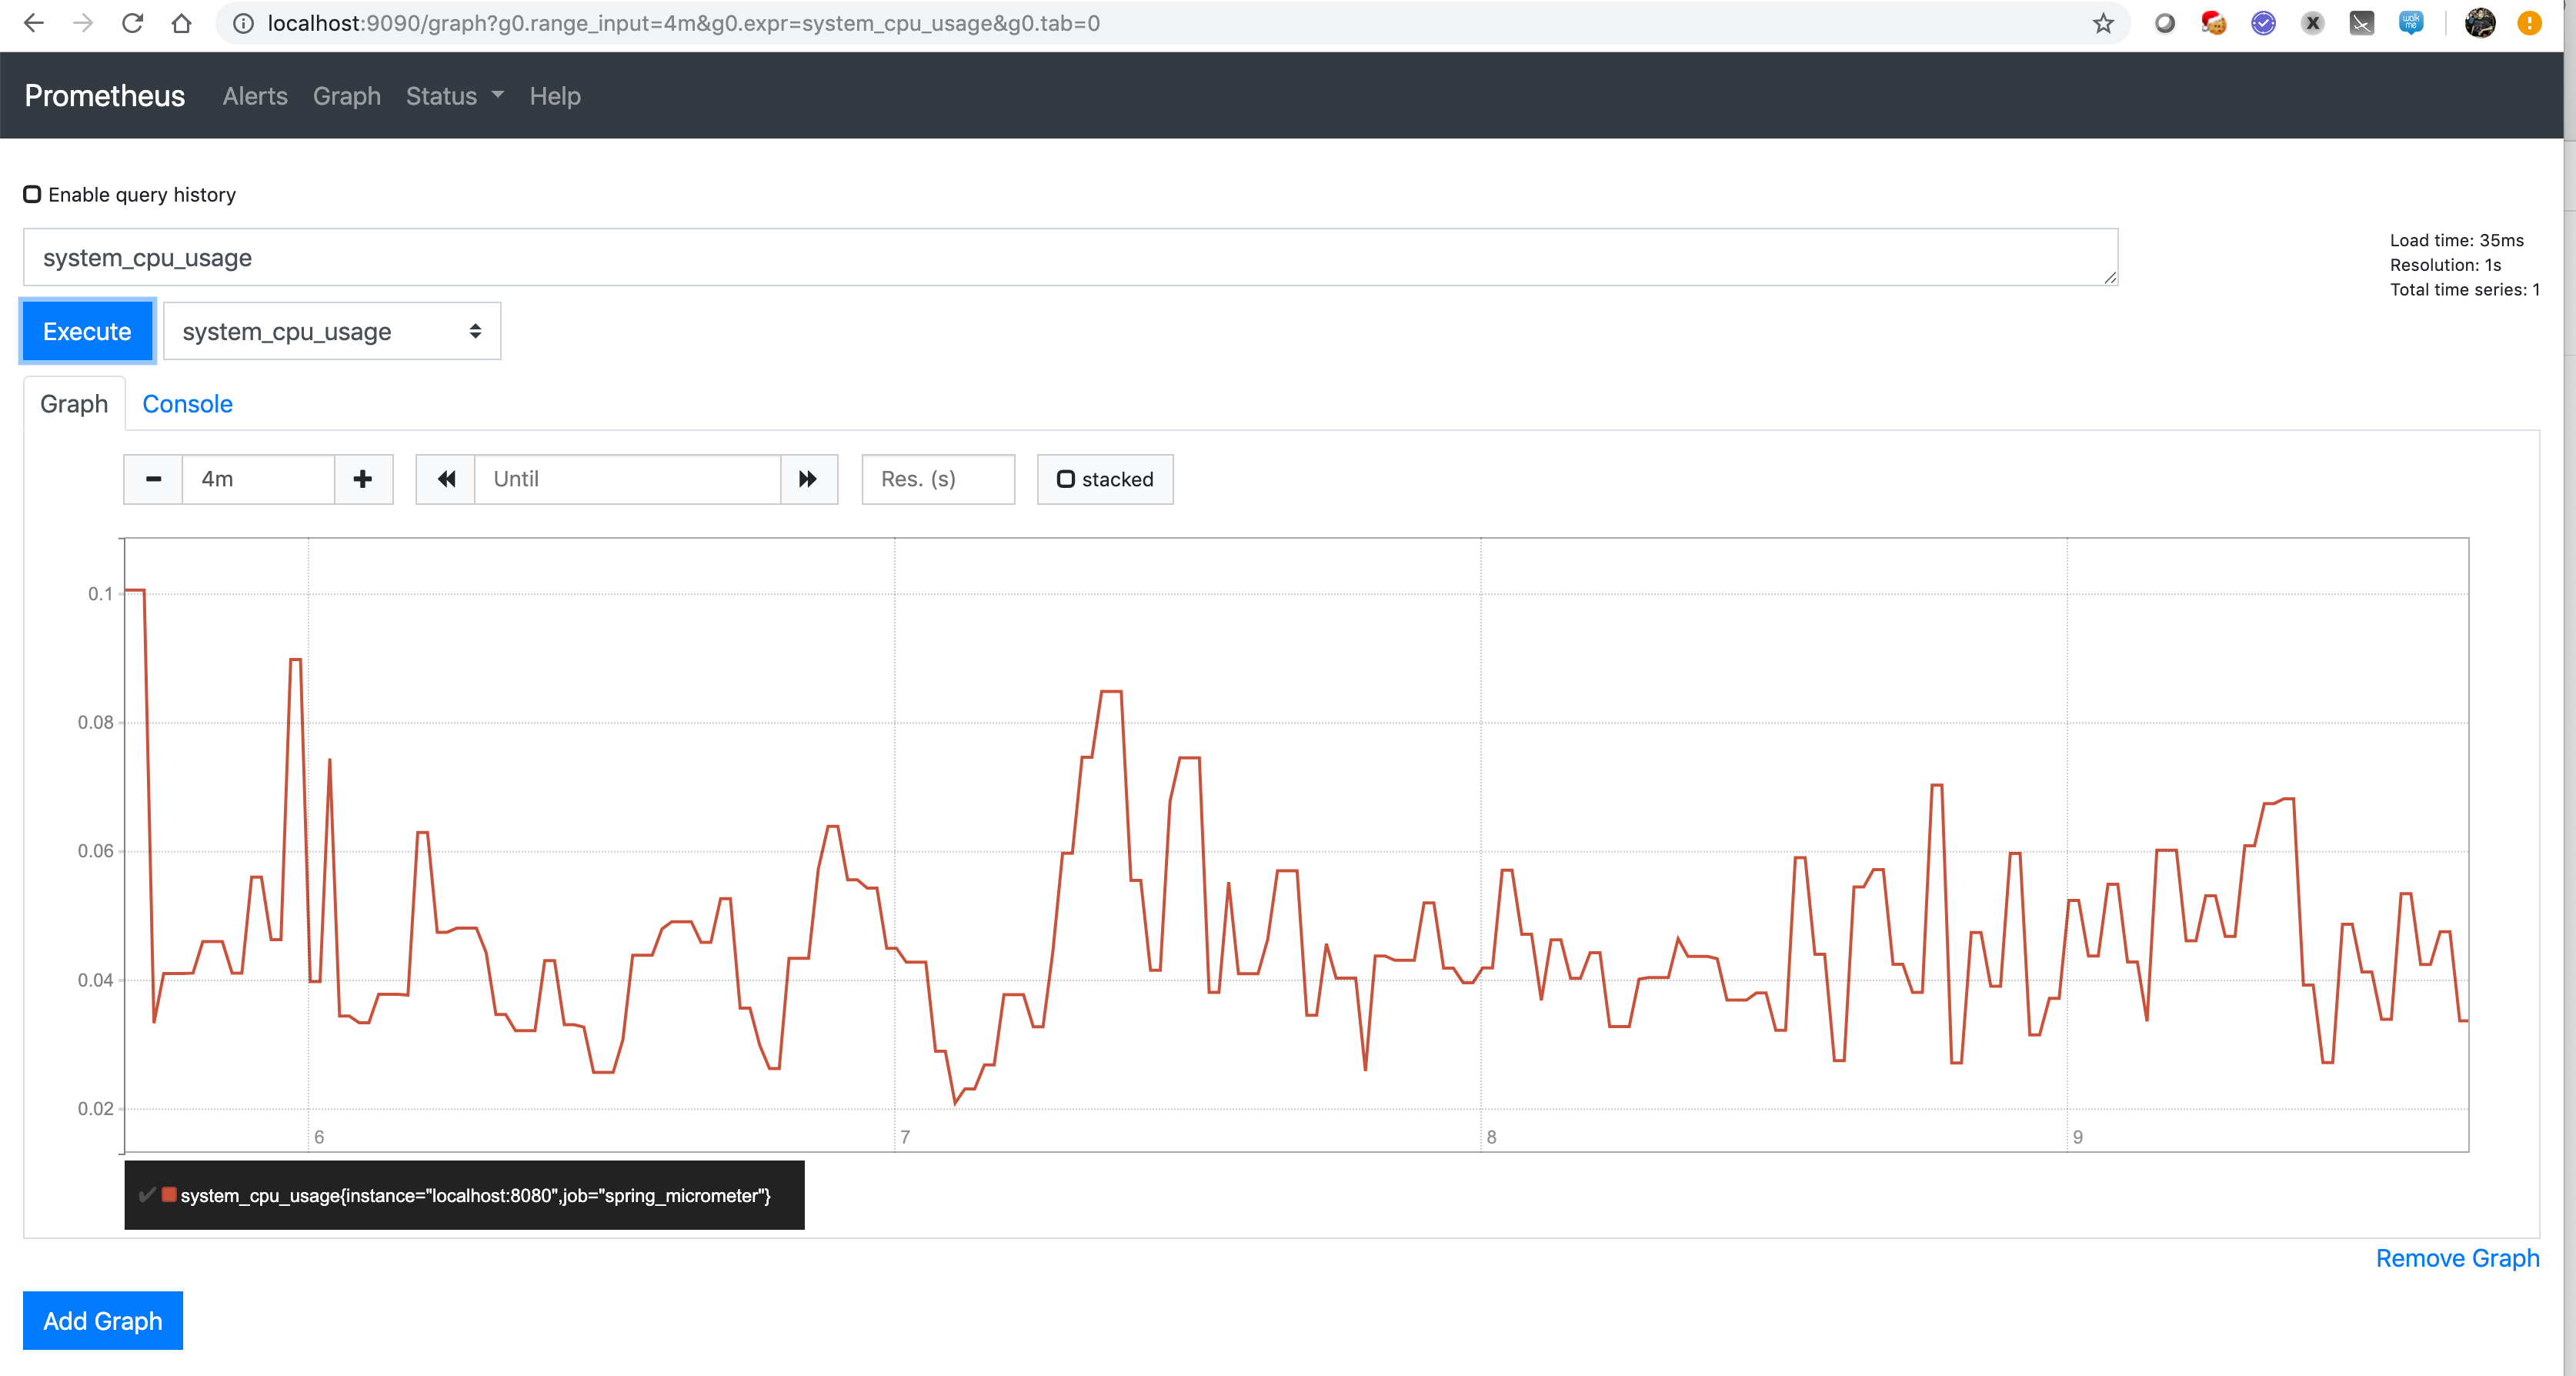2576x1376 pixels.
Task: Open the system_cpu_usage metric selector
Action: point(331,331)
